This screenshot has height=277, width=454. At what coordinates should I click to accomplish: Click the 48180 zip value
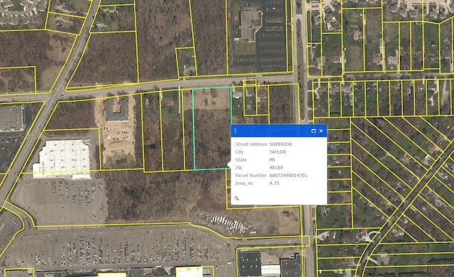click(276, 167)
